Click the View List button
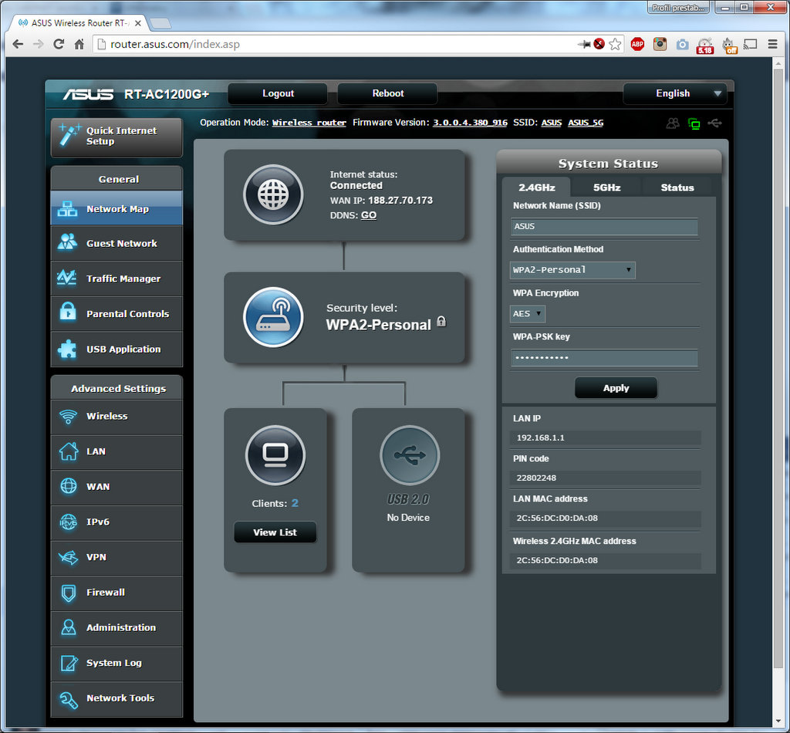Screen dimensions: 790x733 [275, 532]
